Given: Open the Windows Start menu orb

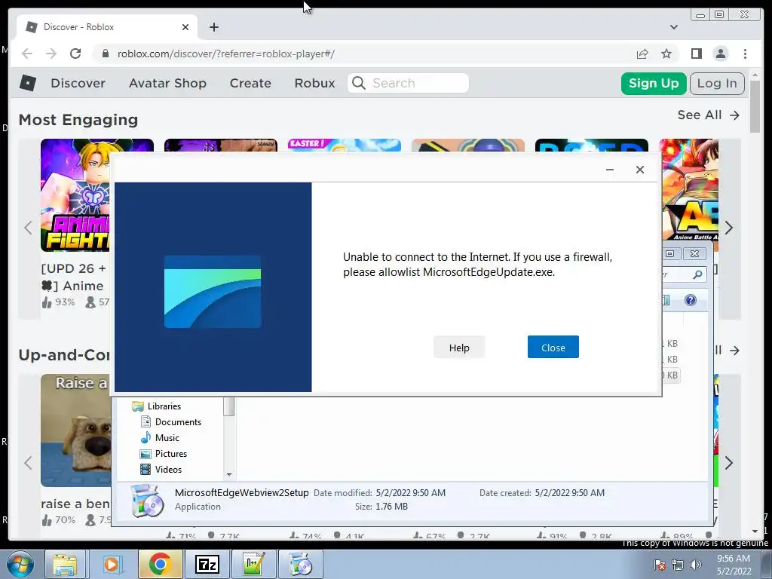Looking at the screenshot, I should [20, 564].
